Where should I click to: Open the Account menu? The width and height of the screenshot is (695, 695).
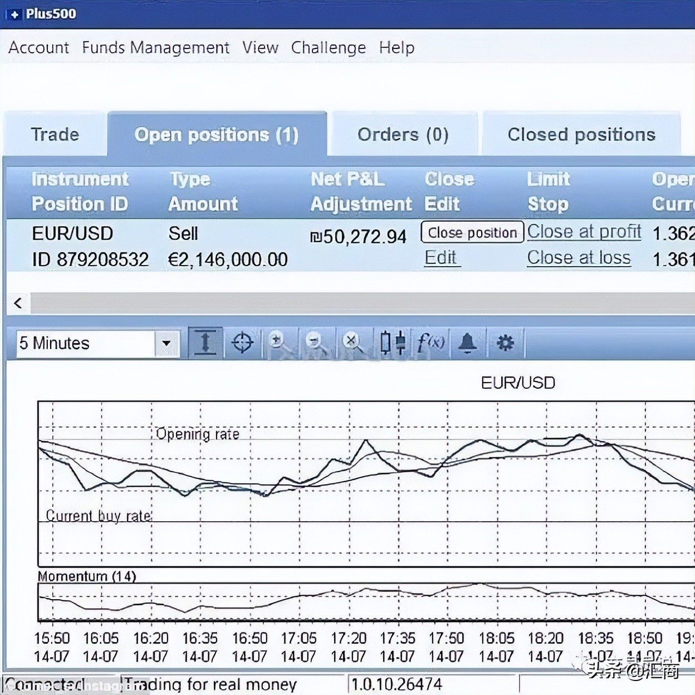pos(39,48)
